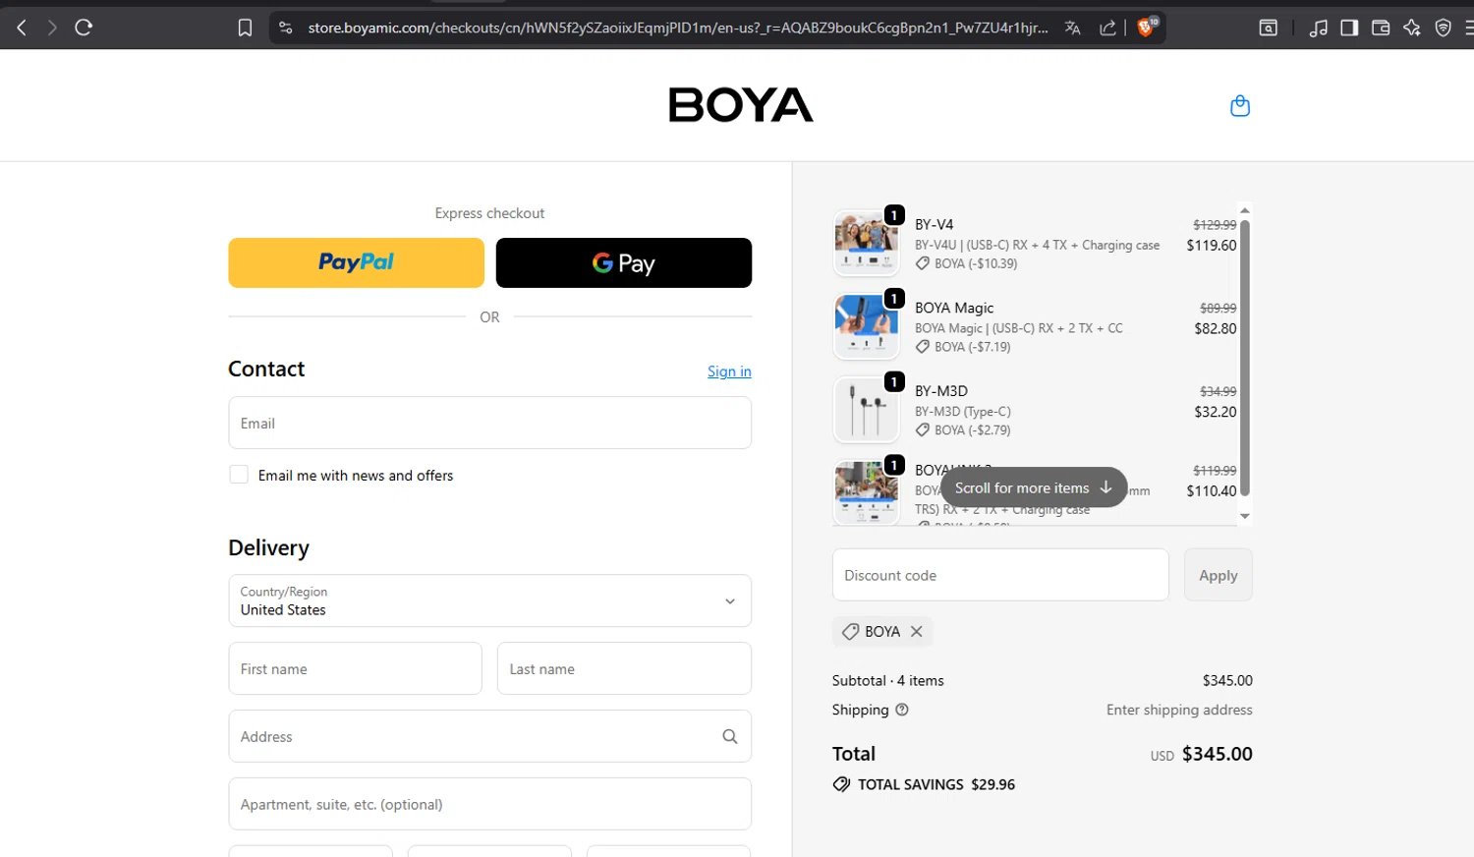Pay with PayPal express checkout
The width and height of the screenshot is (1474, 857).
[357, 262]
